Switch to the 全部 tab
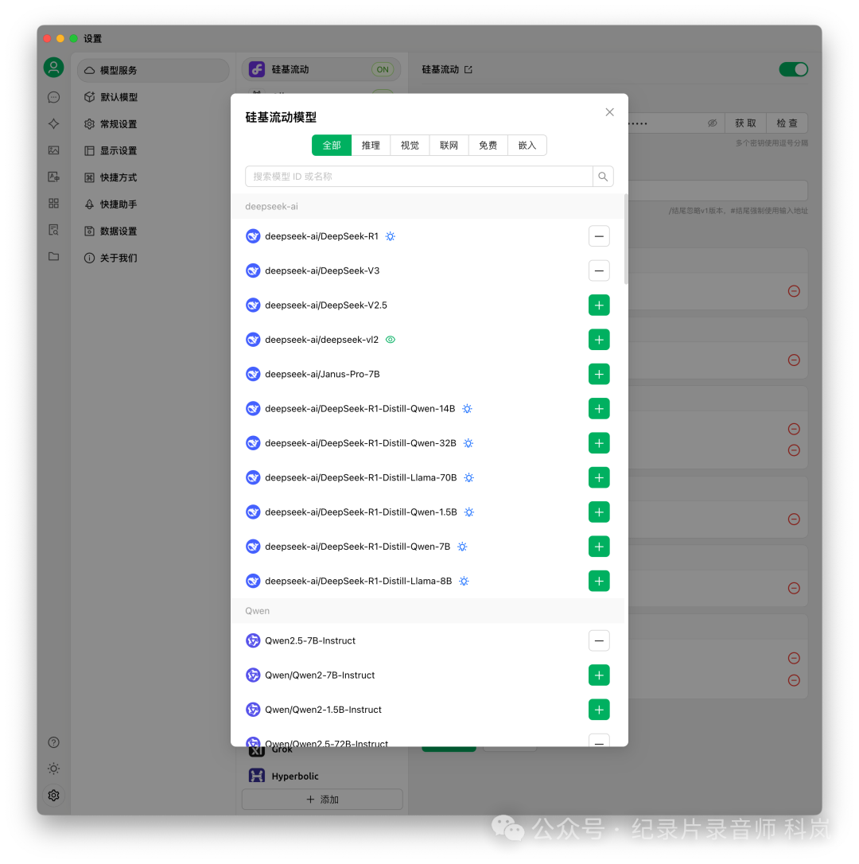Viewport: 859px width, 864px height. click(x=332, y=146)
